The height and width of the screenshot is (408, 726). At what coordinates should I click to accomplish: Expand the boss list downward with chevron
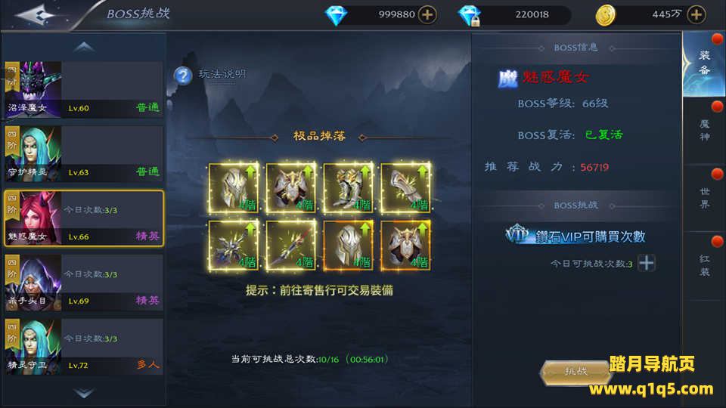tap(84, 393)
